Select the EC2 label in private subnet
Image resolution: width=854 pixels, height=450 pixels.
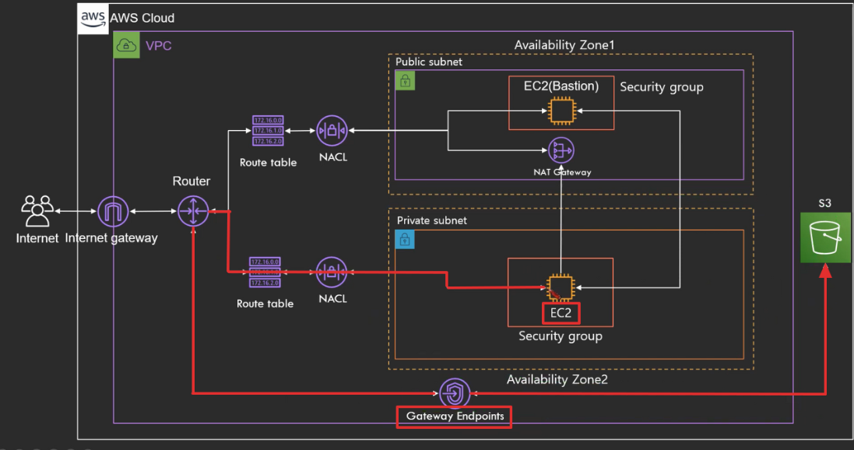click(x=561, y=313)
